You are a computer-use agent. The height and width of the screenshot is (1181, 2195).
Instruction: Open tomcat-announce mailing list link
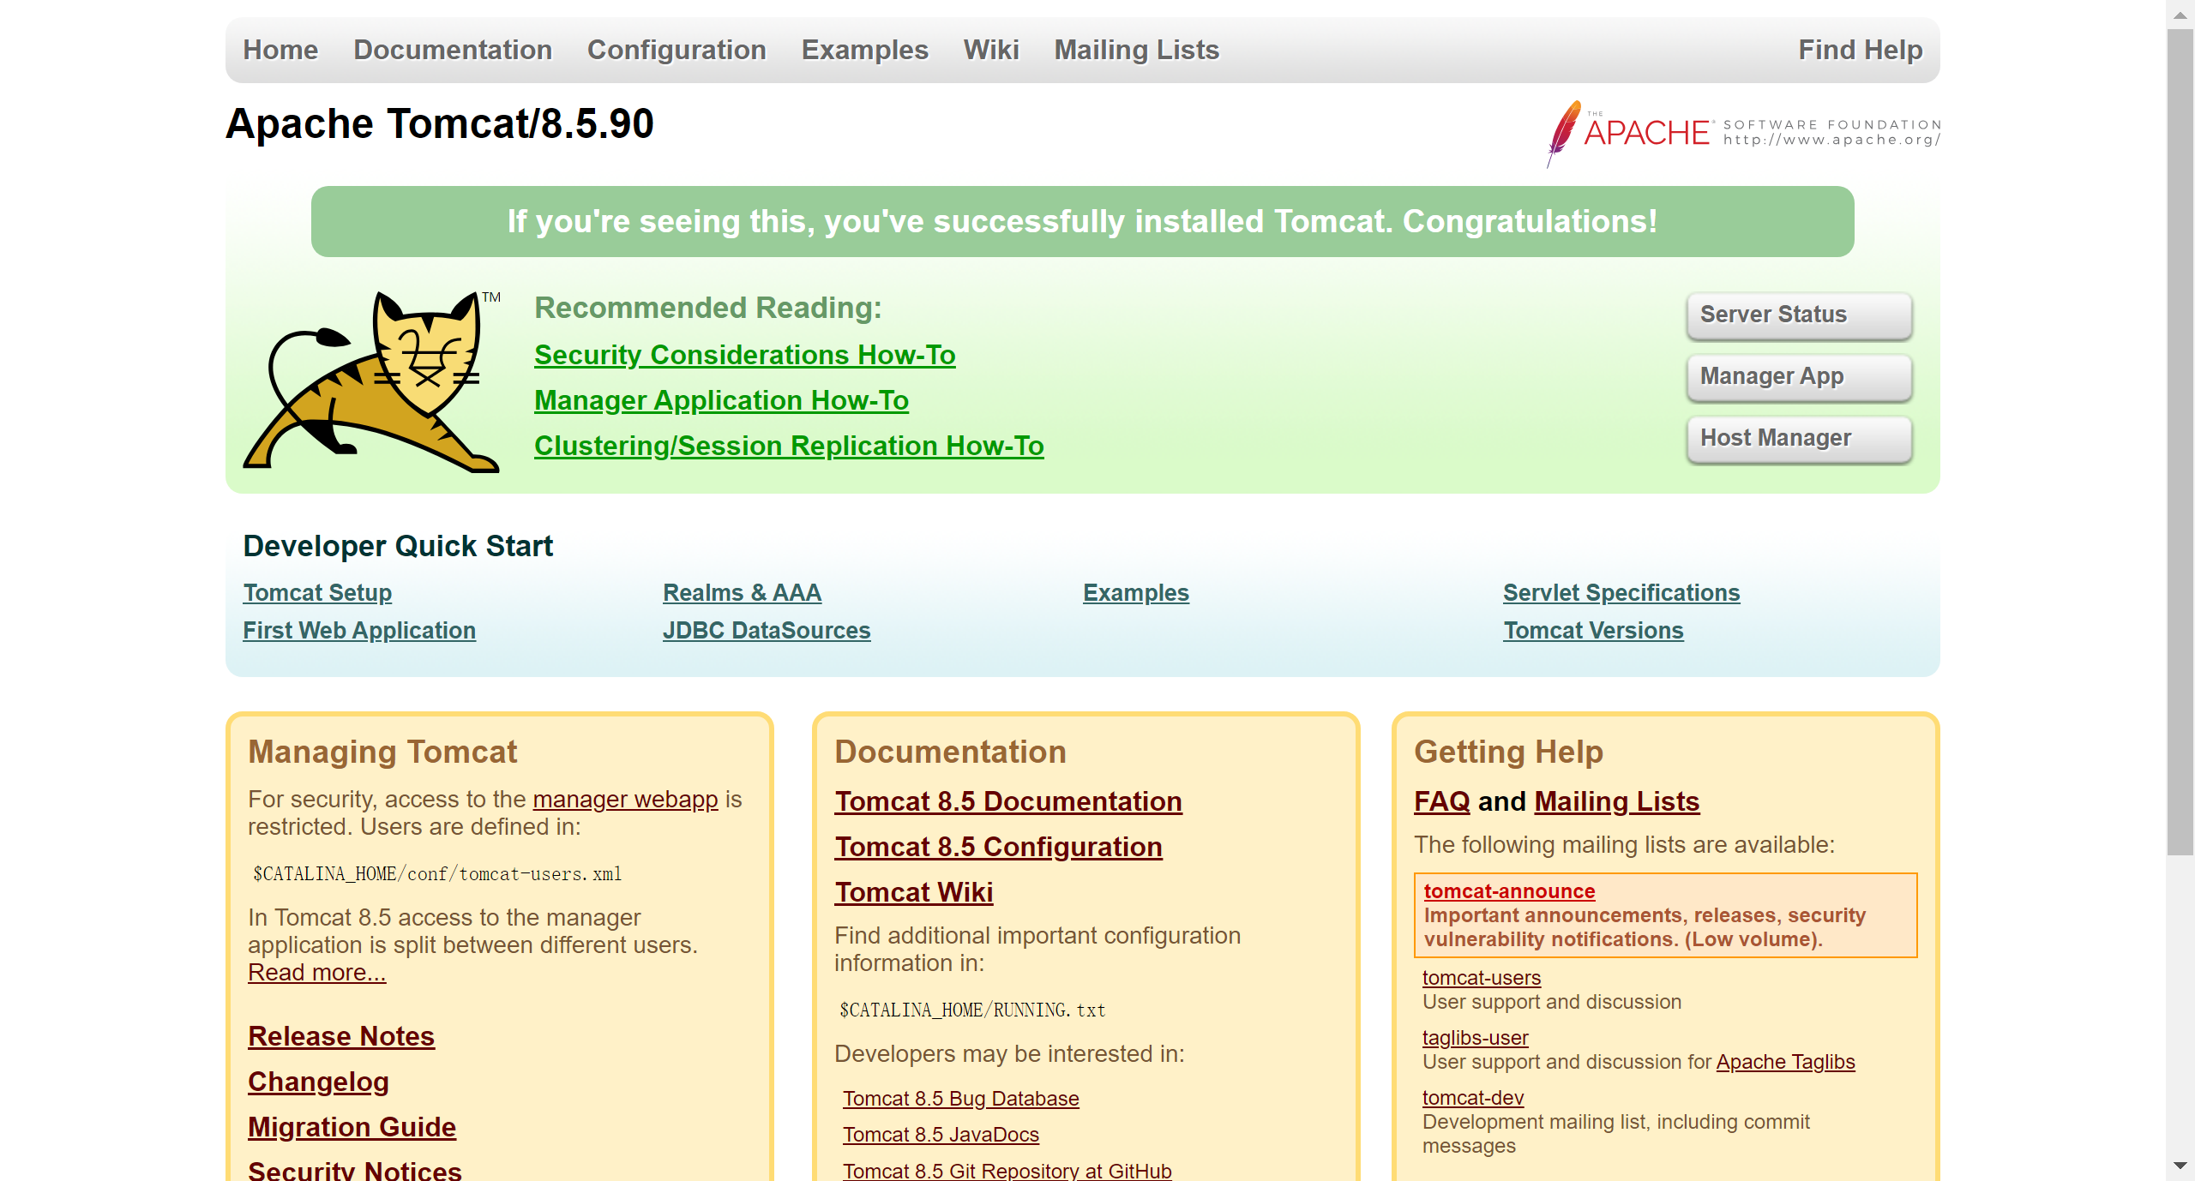[1509, 891]
